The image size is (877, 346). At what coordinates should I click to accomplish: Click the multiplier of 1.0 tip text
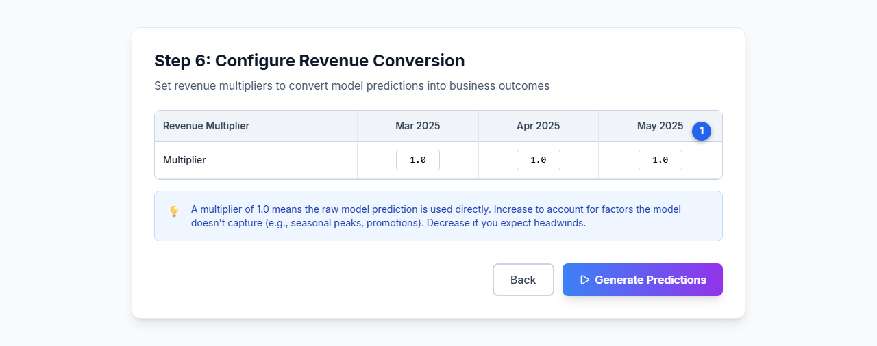(436, 216)
